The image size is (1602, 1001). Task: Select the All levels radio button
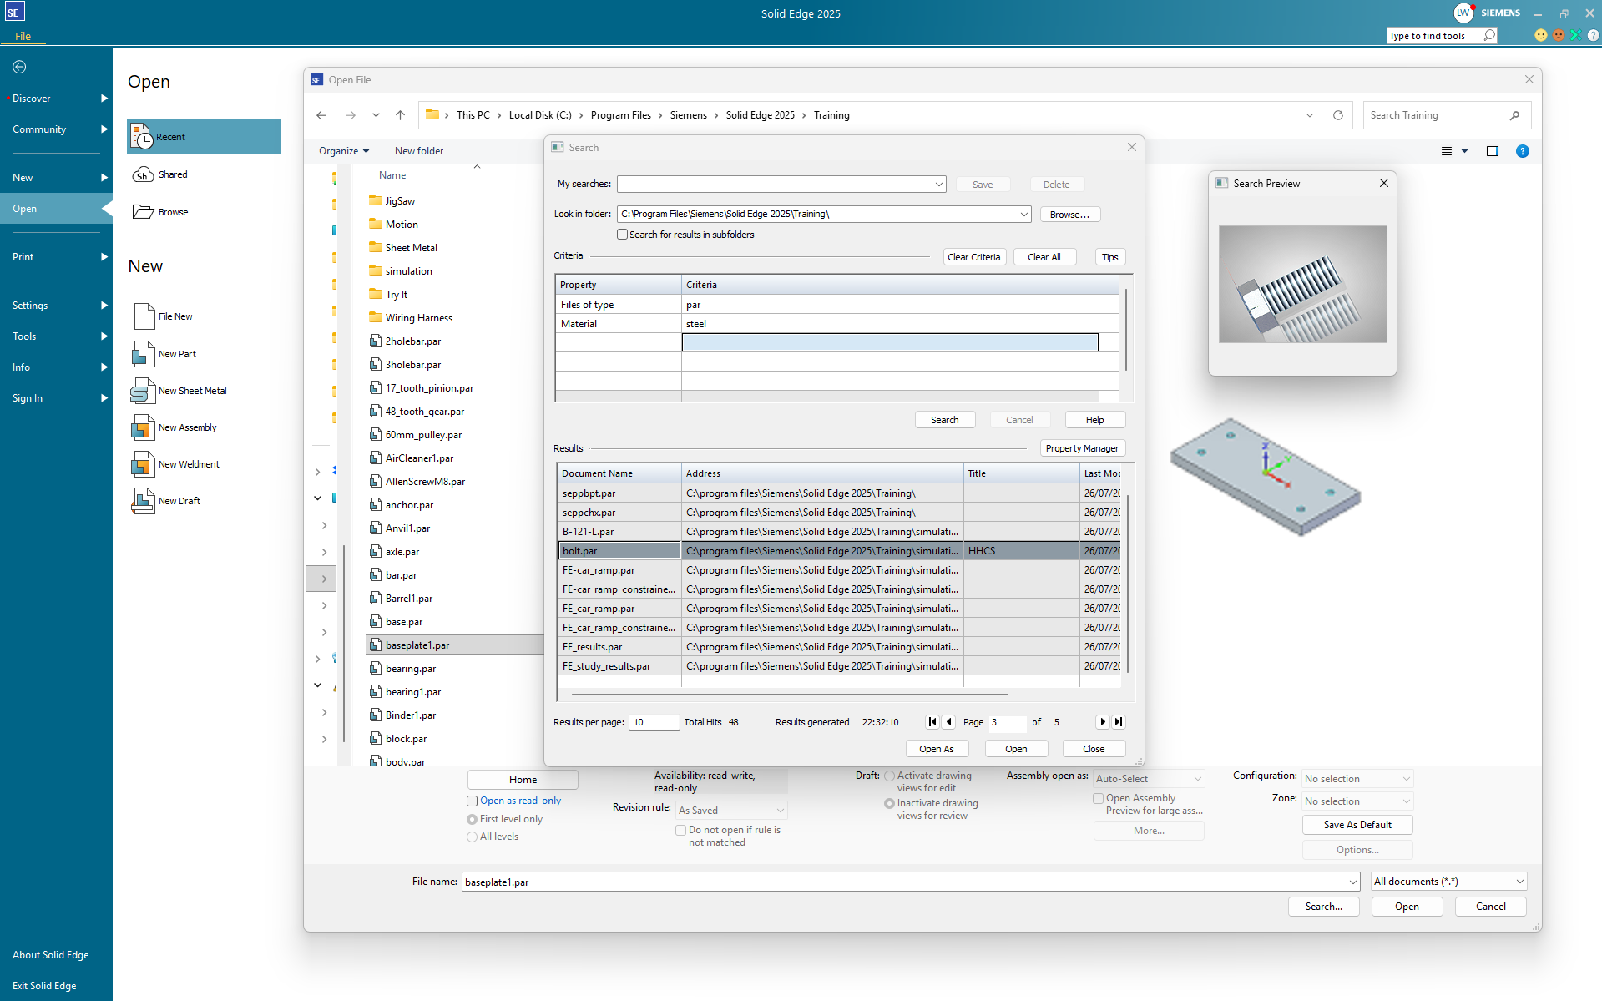473,837
